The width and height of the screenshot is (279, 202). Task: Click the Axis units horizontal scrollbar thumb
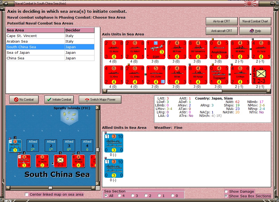[165, 91]
